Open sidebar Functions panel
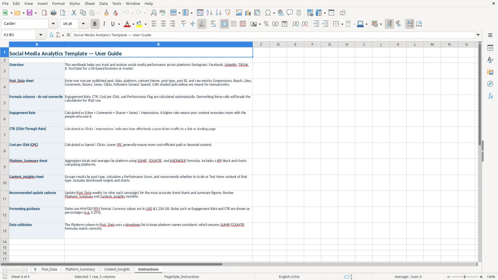Image resolution: width=498 pixels, height=280 pixels. pyautogui.click(x=490, y=96)
